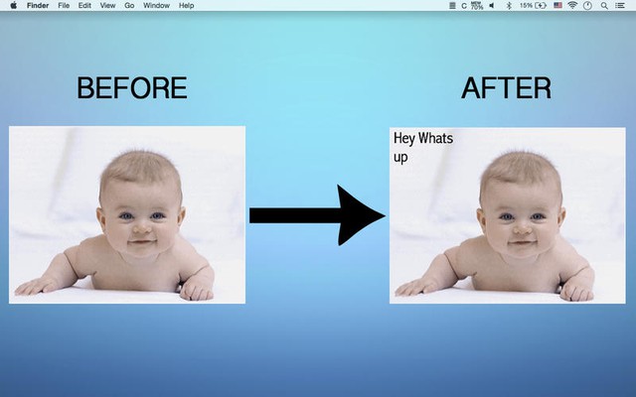Open the Go menu
The height and width of the screenshot is (397, 636).
[x=129, y=5]
